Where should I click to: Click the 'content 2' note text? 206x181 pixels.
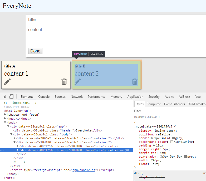(87, 74)
